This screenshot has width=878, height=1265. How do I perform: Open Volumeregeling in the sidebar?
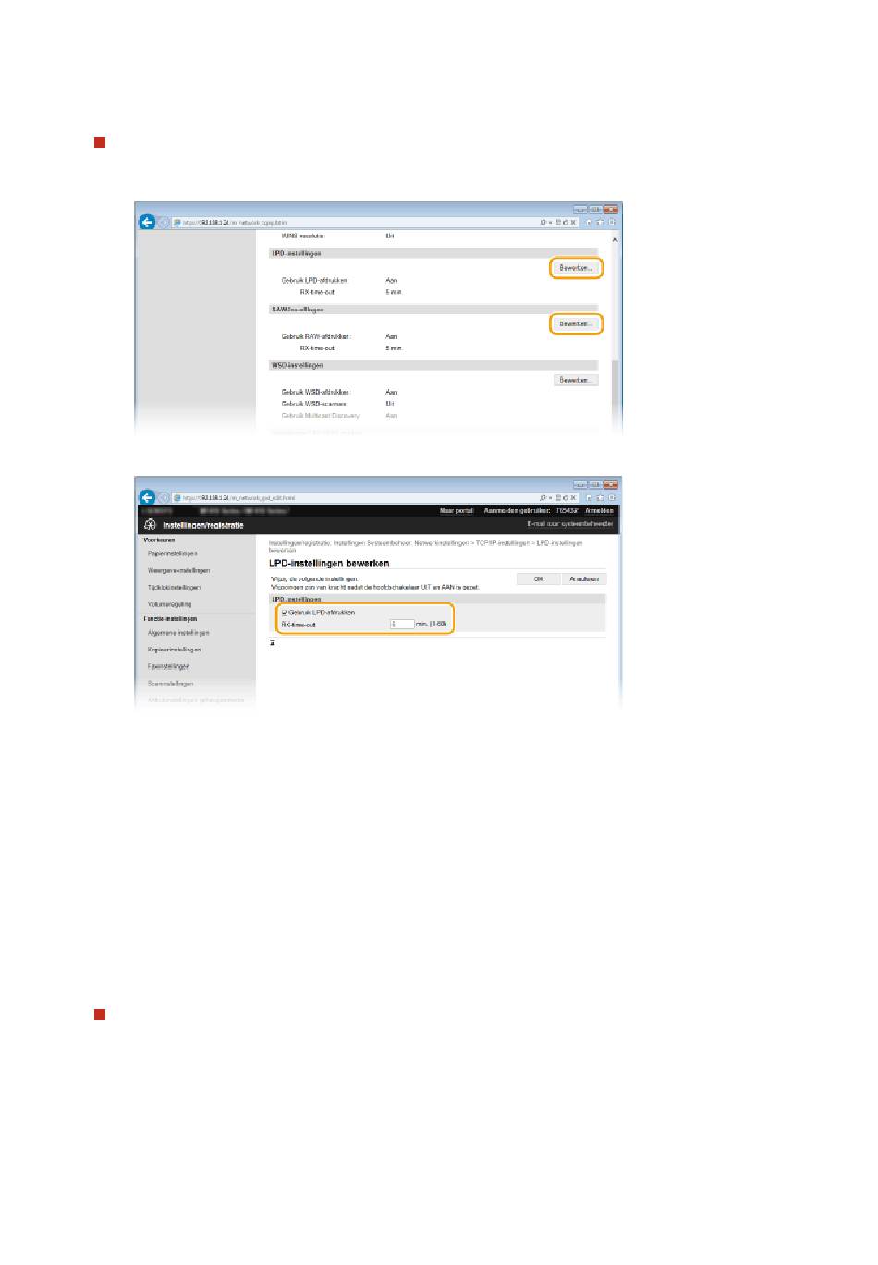tap(169, 604)
